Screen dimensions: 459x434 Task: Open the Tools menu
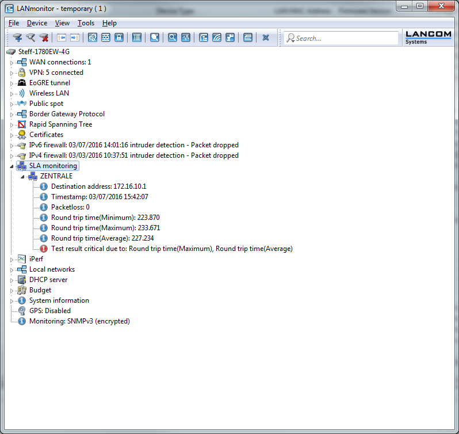pyautogui.click(x=86, y=23)
